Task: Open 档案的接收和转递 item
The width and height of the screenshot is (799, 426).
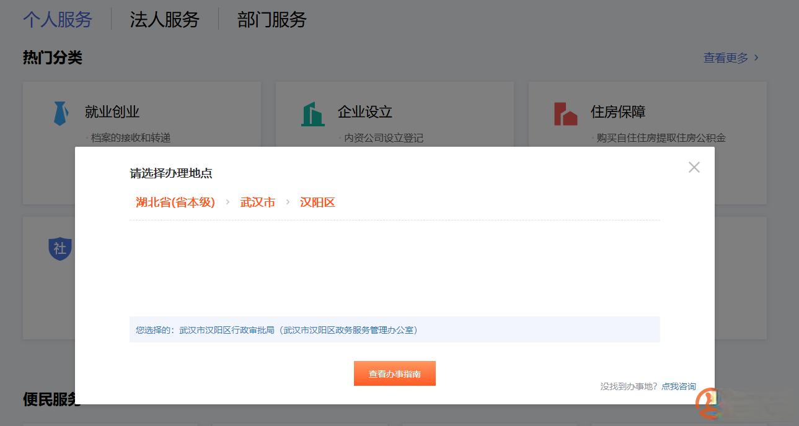Action: tap(131, 138)
